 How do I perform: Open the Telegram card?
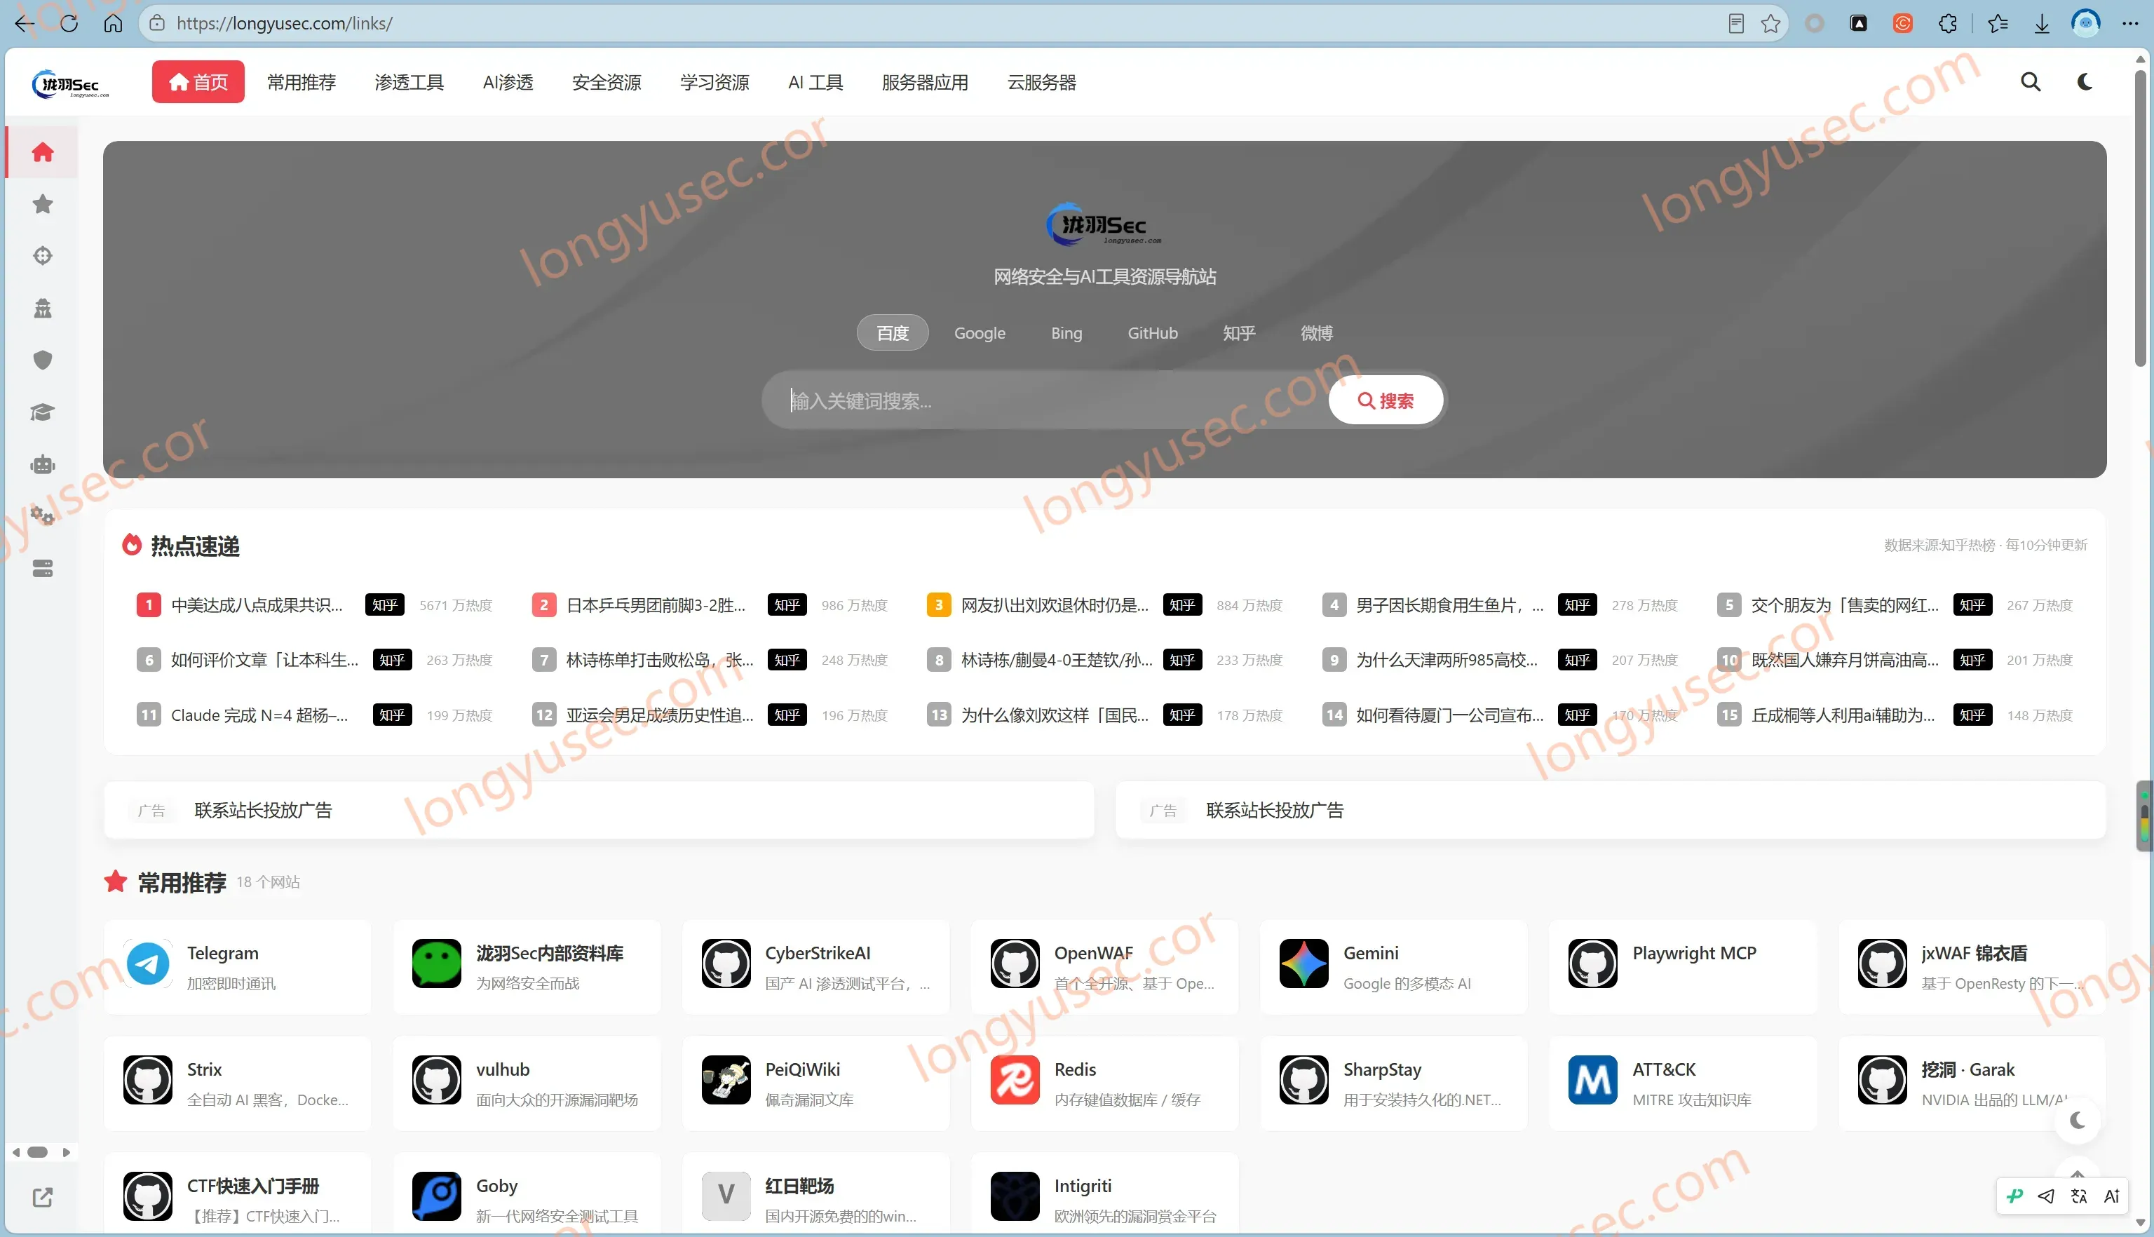[x=238, y=967]
